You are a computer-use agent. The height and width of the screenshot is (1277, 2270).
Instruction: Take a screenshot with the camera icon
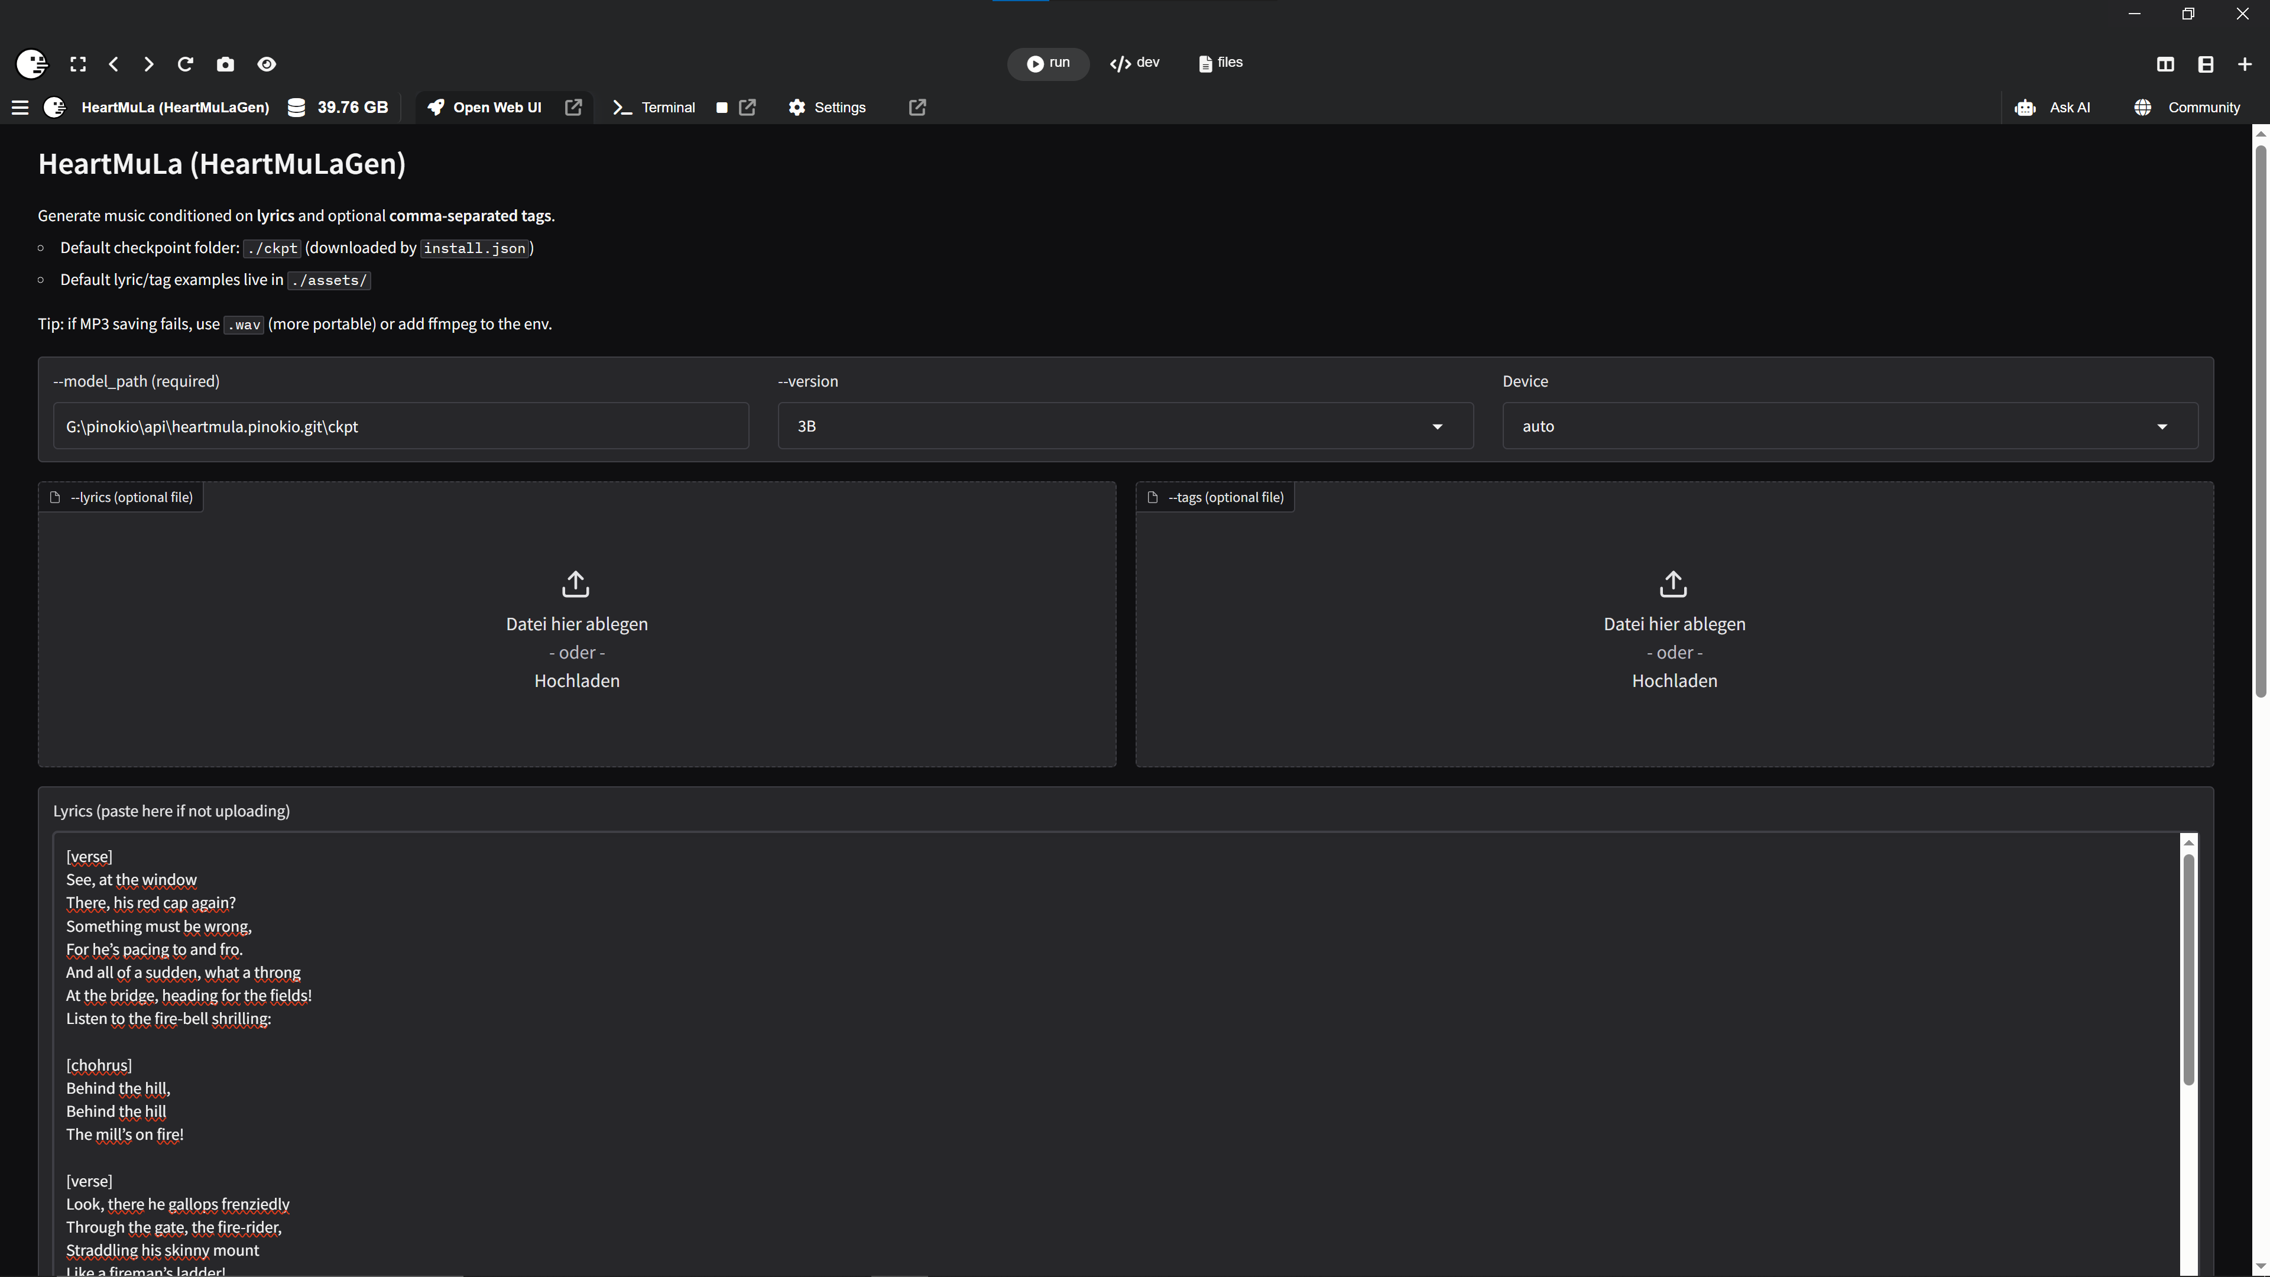pos(226,64)
